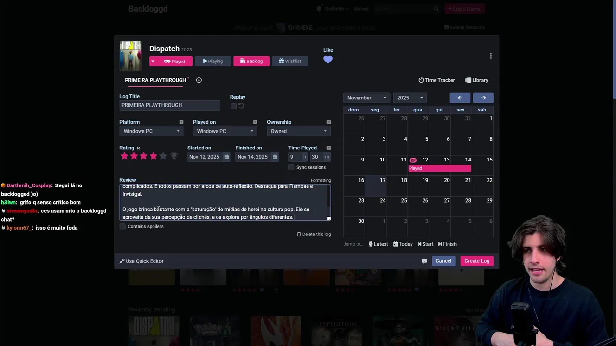Jump to Latest in calendar
Screen dimensions: 616x346
pos(378,244)
